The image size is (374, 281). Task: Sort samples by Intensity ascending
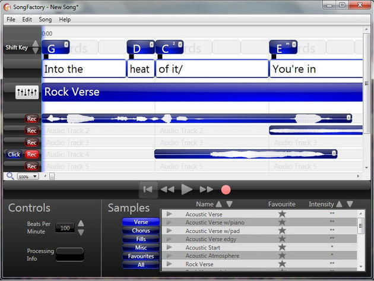point(339,204)
